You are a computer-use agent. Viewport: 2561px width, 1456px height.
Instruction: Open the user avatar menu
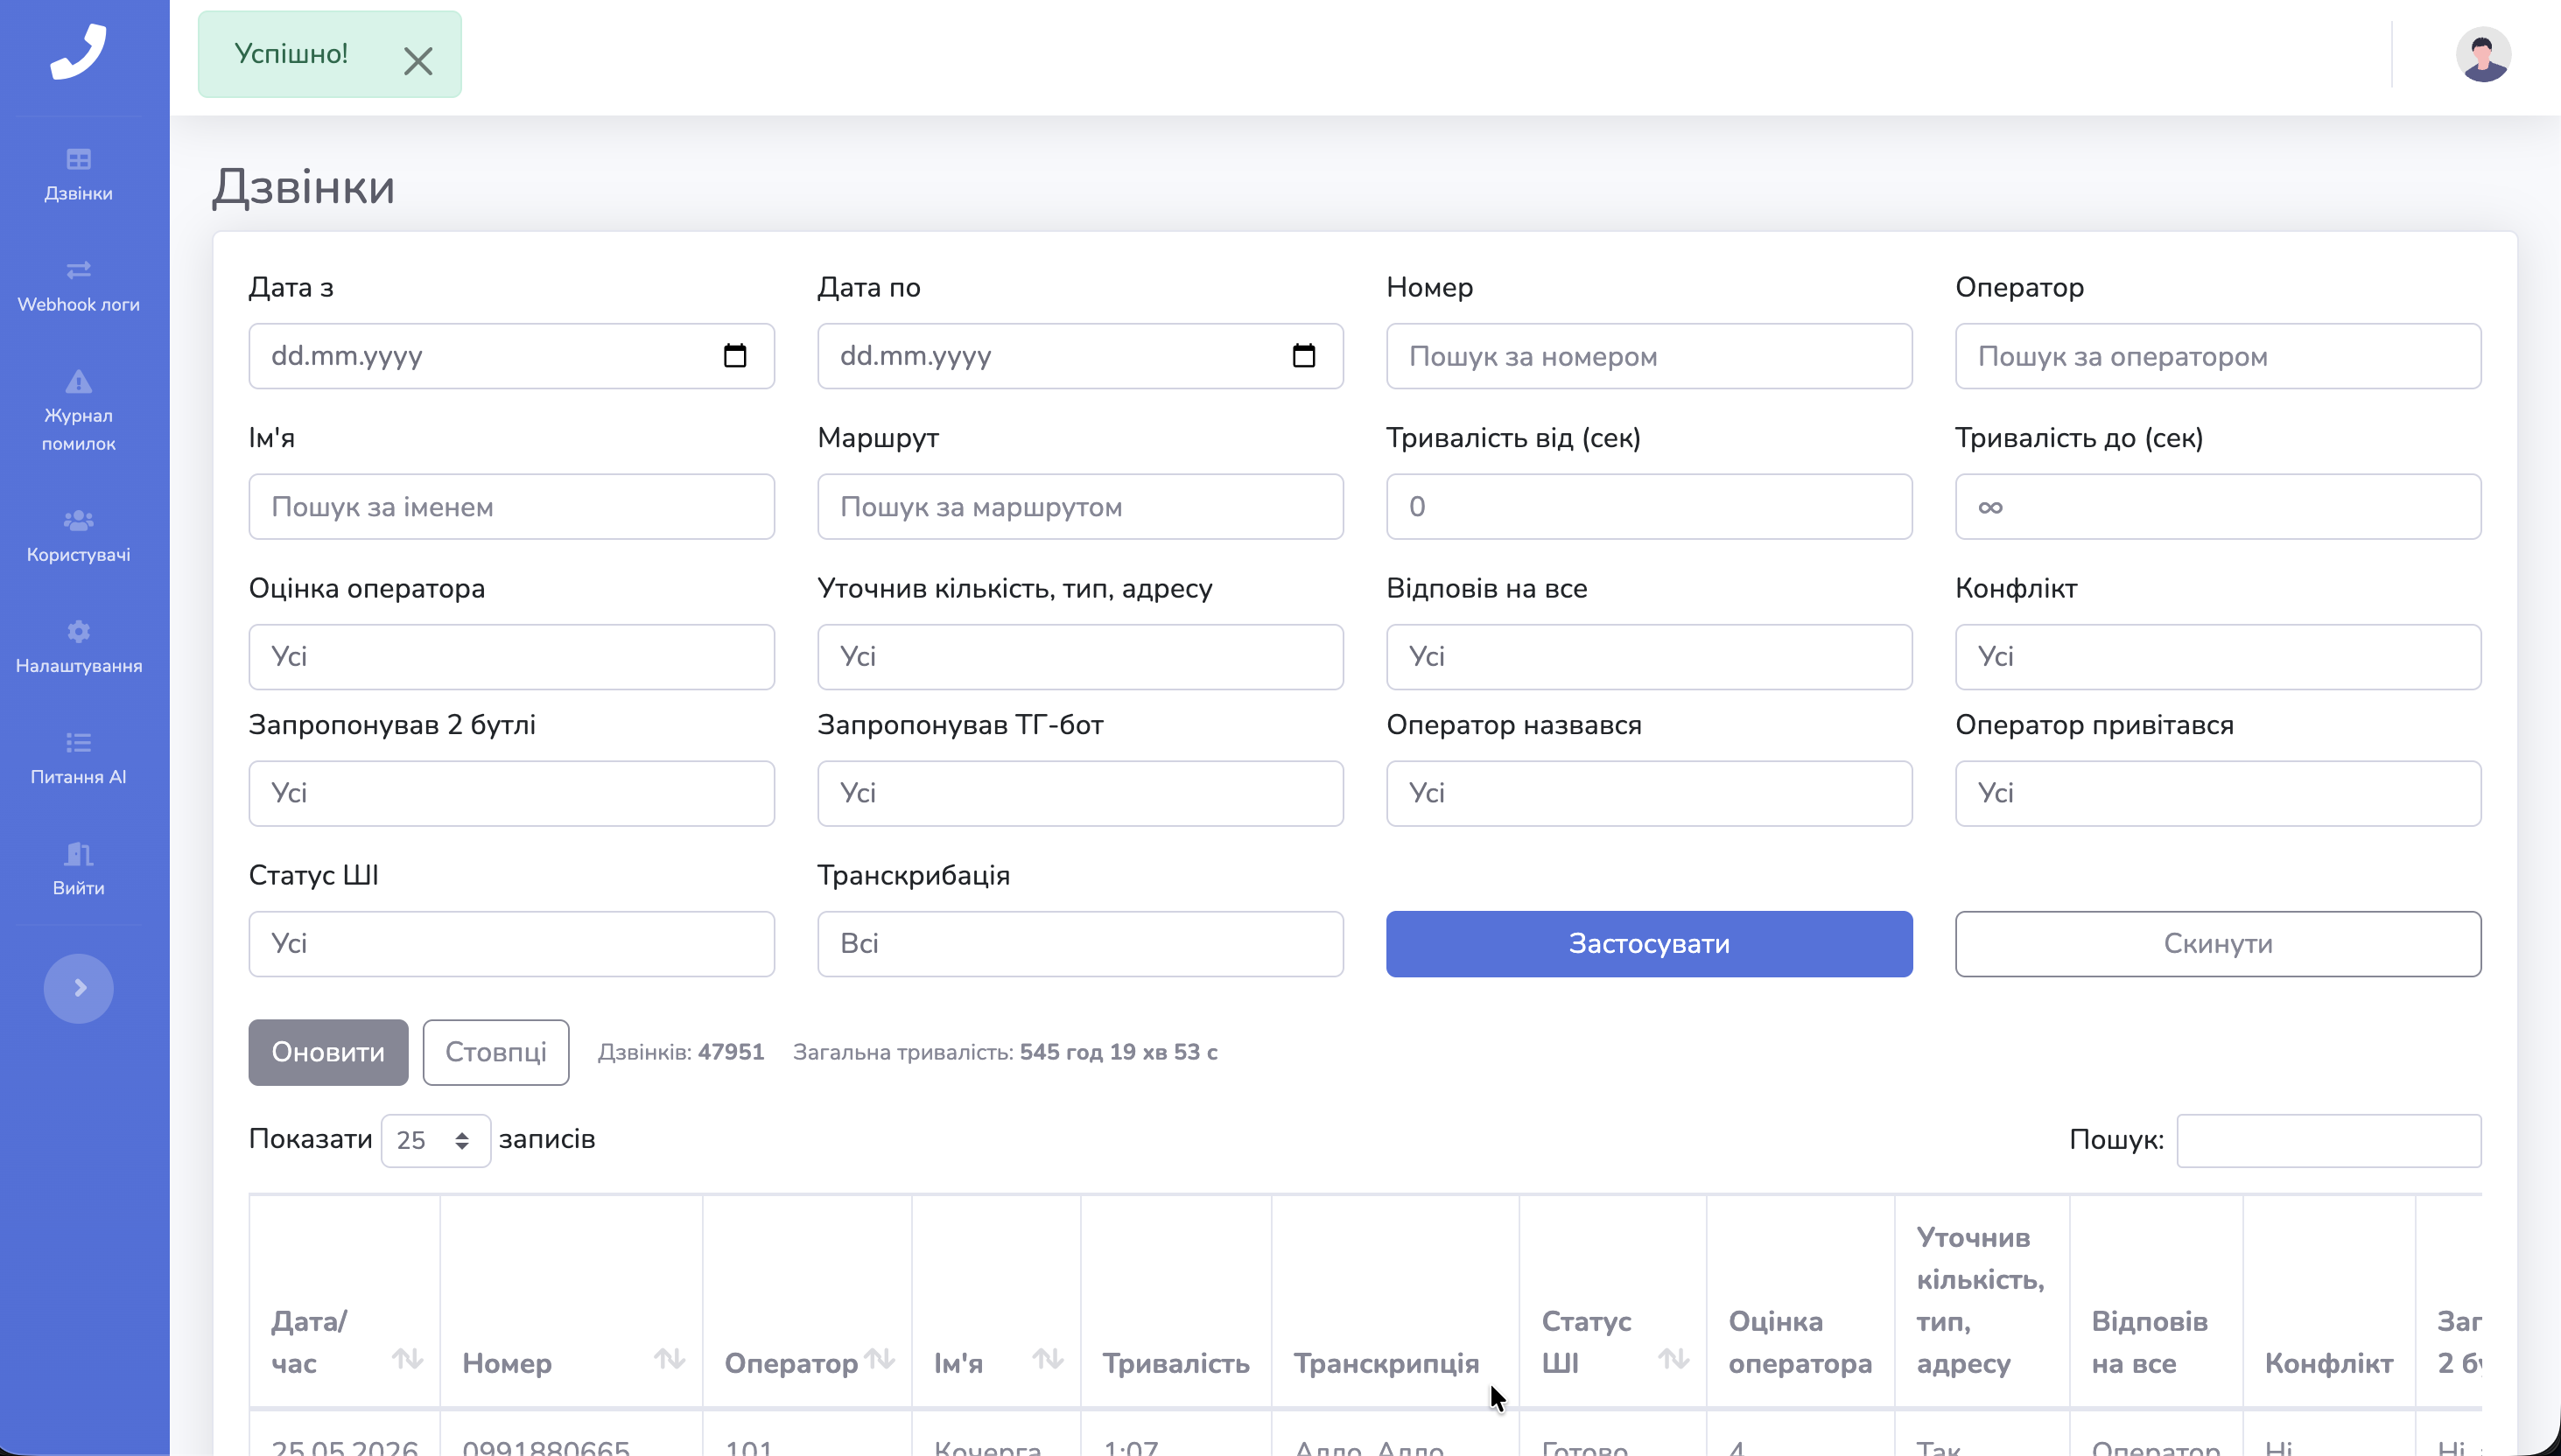2483,54
